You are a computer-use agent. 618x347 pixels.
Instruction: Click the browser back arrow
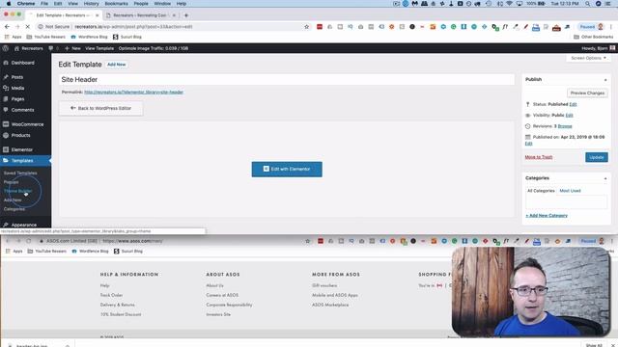pyautogui.click(x=7, y=27)
